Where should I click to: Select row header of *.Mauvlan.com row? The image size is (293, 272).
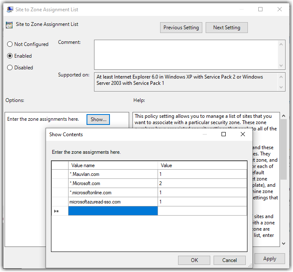(x=60, y=174)
